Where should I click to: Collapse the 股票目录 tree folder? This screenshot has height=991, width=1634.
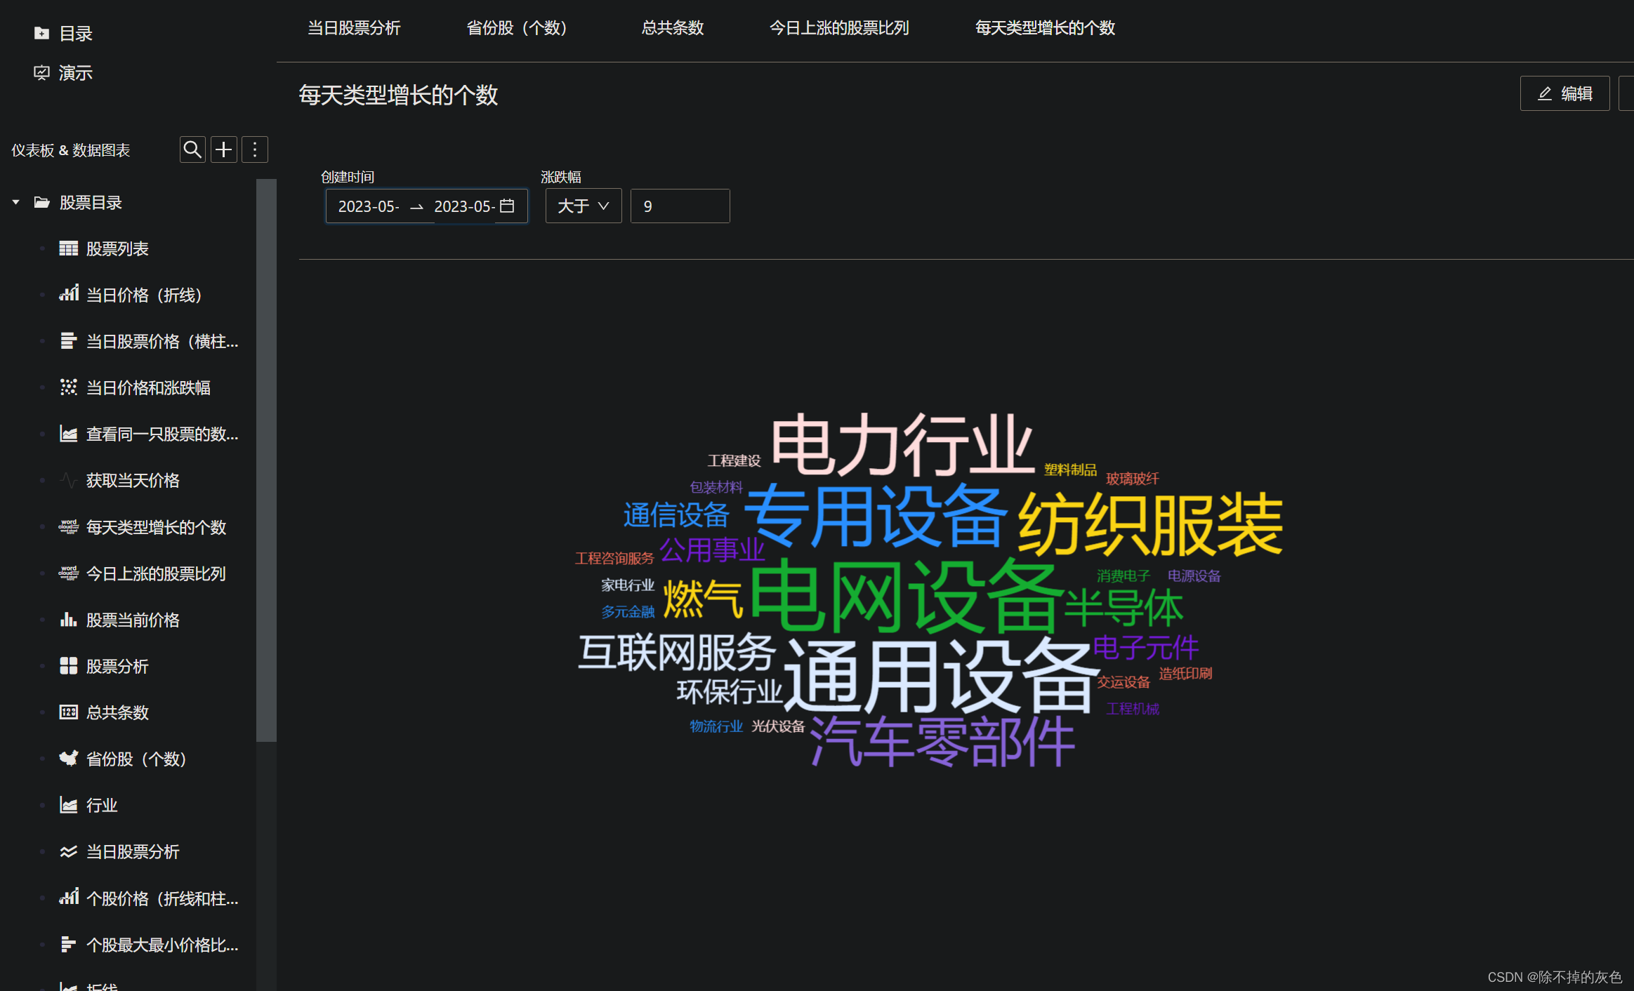point(15,203)
